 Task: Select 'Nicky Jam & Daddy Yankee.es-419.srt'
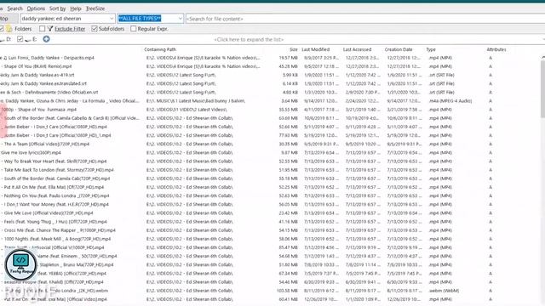(37, 75)
